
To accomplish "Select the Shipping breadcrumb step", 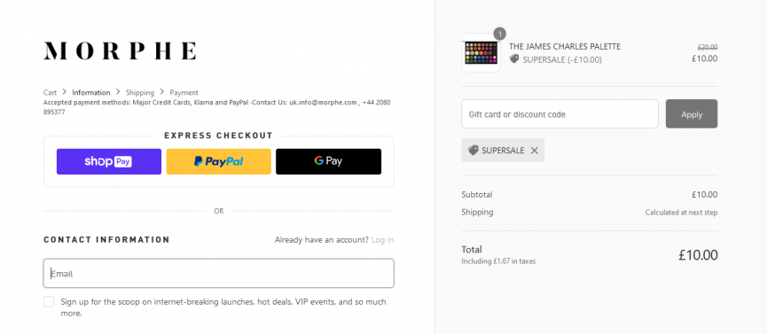I will click(140, 92).
